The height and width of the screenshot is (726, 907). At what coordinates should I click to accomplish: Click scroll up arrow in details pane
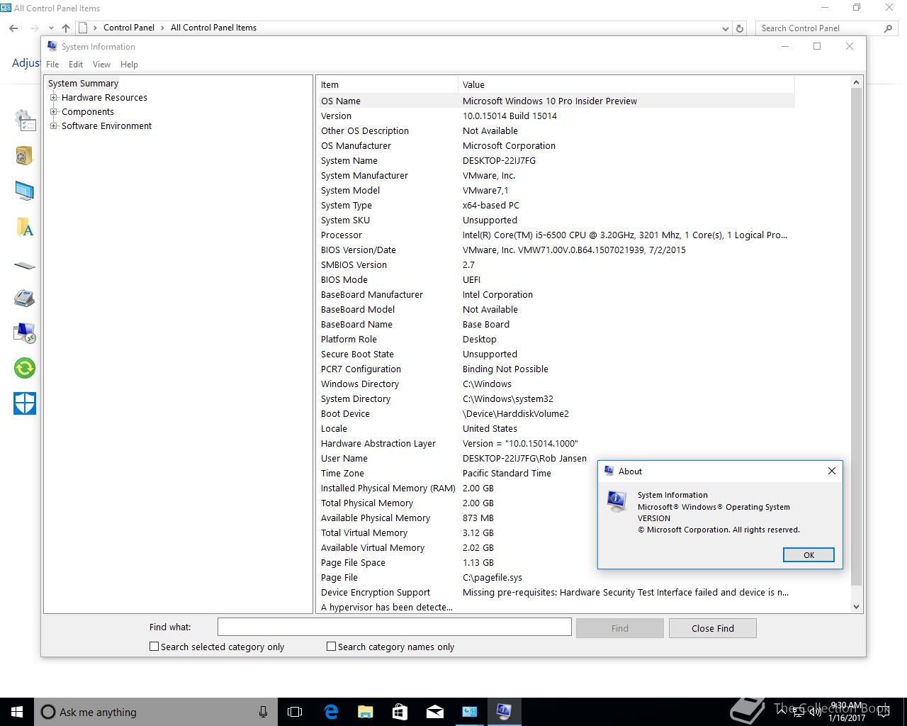coord(856,83)
